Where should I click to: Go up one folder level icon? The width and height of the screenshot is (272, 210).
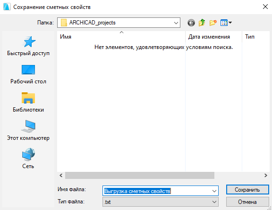(x=202, y=23)
